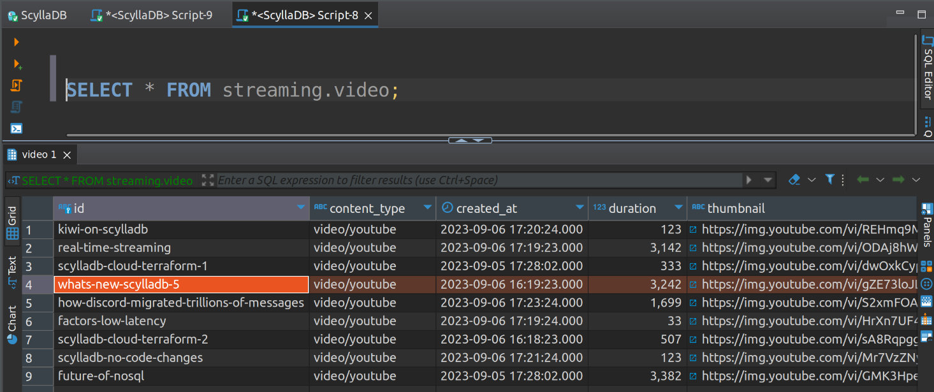Select the kiwi-on-scylladb cell
The height and width of the screenshot is (392, 934).
(182, 229)
